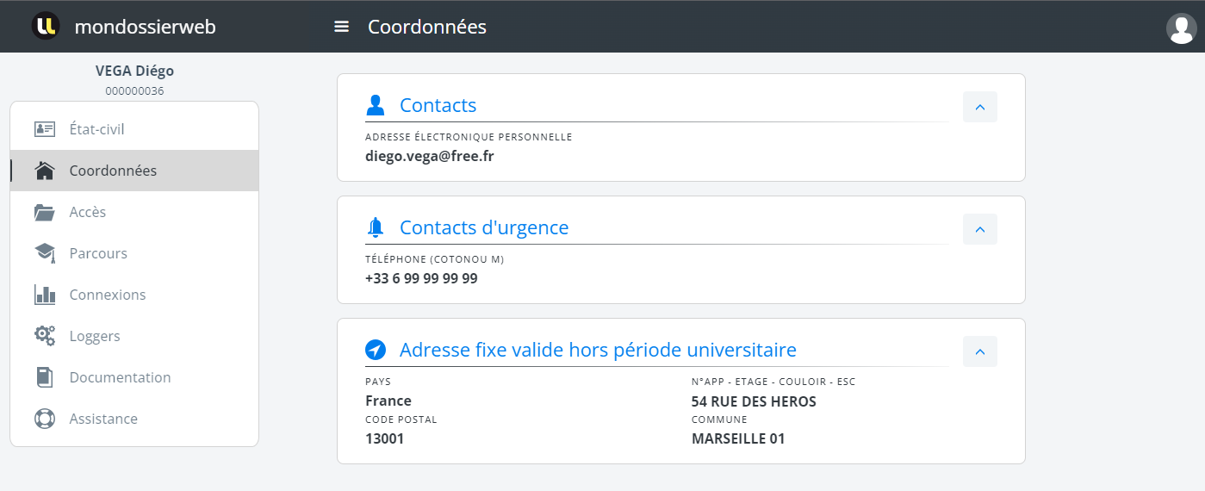Click the Accès folder icon
The width and height of the screenshot is (1205, 491).
point(45,212)
